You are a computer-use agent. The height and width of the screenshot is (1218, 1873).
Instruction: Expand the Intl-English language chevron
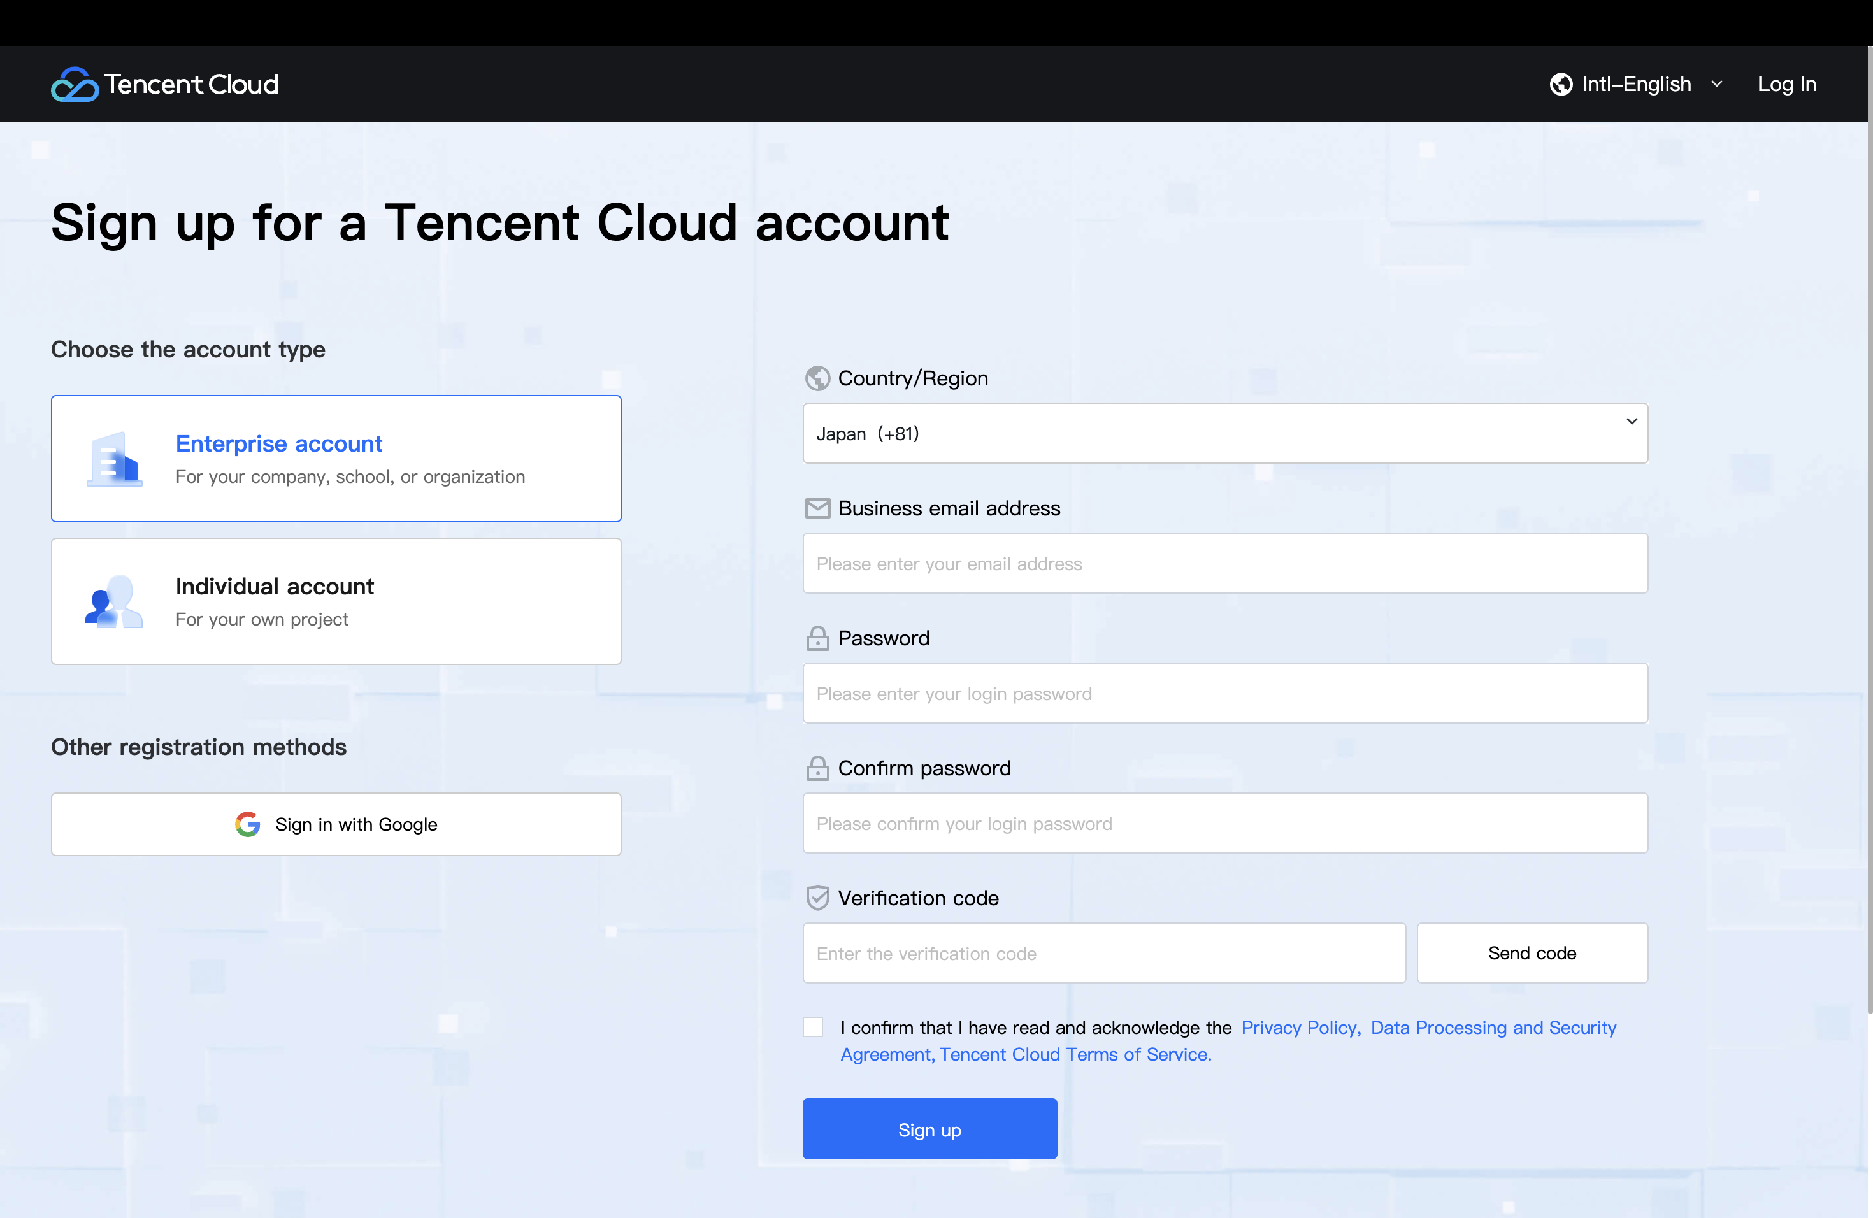(1717, 84)
